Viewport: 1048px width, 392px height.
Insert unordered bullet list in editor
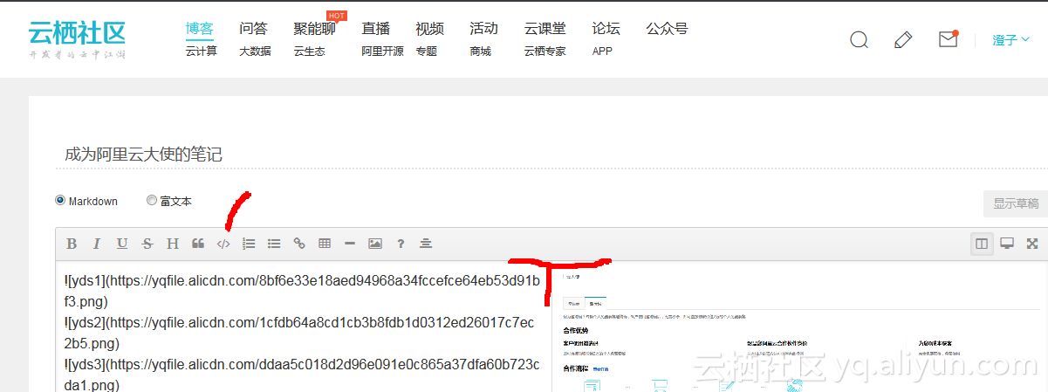pyautogui.click(x=274, y=244)
